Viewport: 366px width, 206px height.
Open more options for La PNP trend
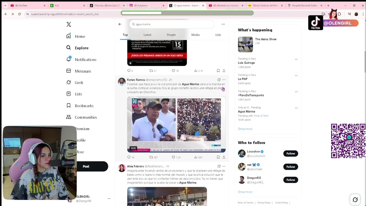(296, 76)
